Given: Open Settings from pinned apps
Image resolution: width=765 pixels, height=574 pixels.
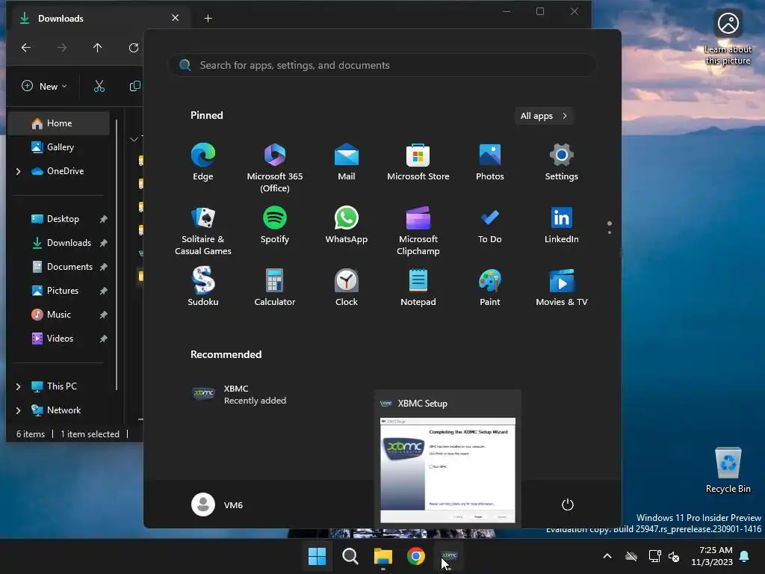Looking at the screenshot, I should tap(562, 162).
